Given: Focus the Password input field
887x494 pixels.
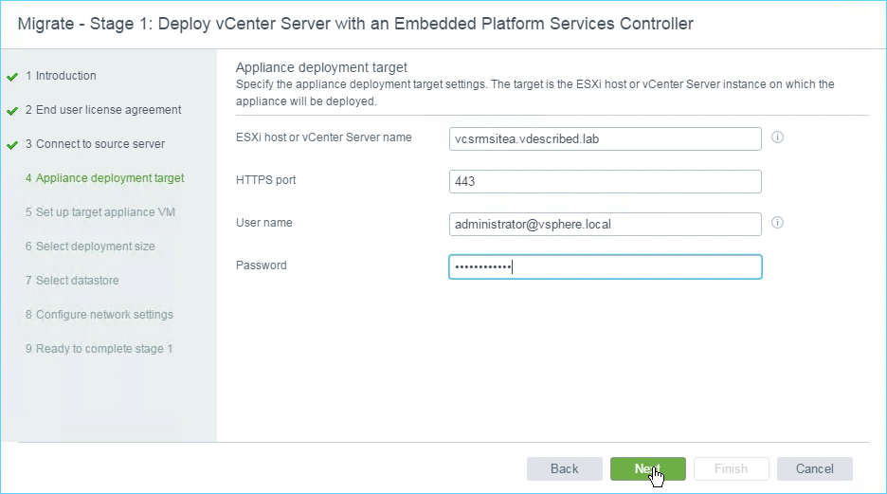Looking at the screenshot, I should click(606, 267).
